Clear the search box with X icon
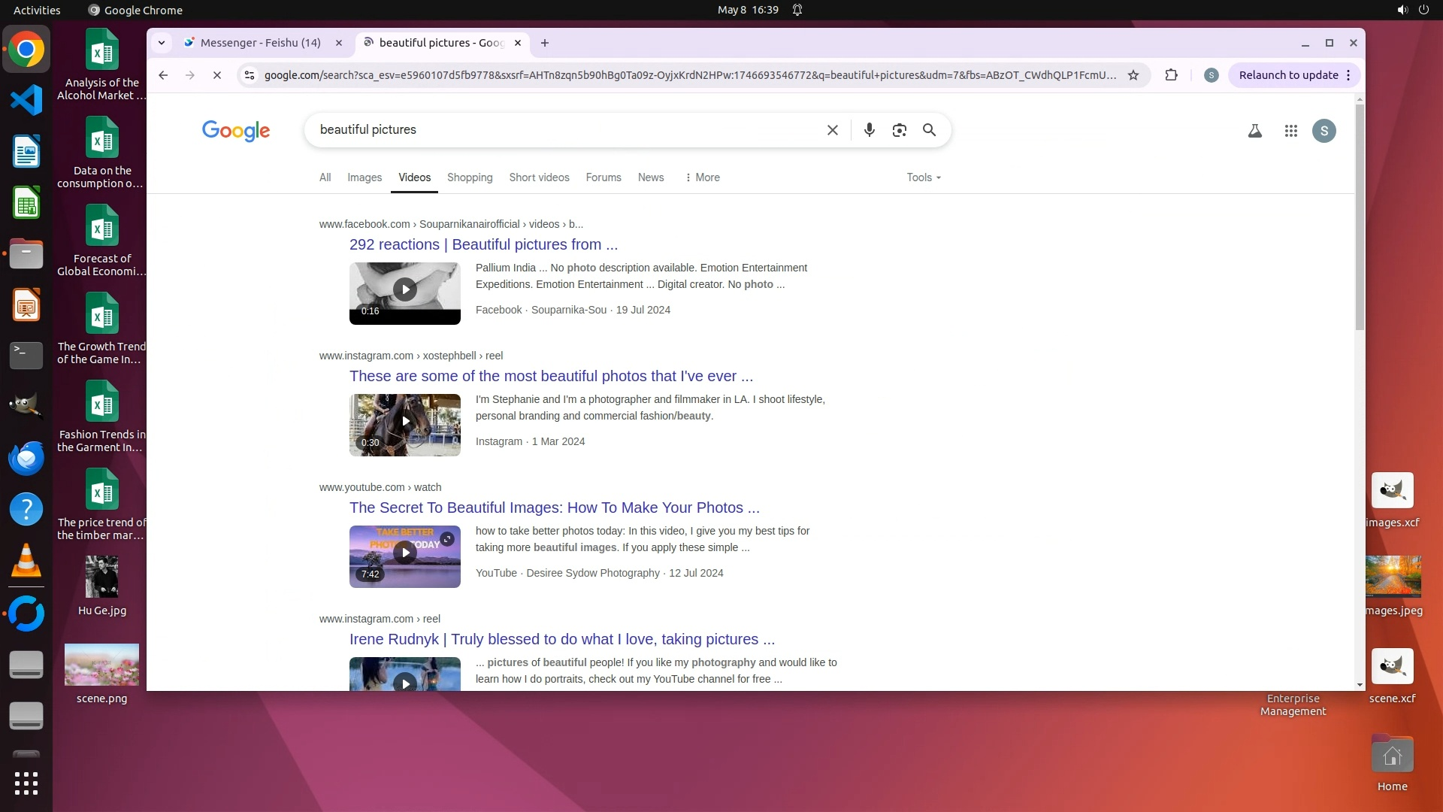 (832, 130)
